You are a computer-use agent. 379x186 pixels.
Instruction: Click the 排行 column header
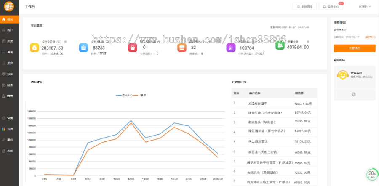(236, 93)
